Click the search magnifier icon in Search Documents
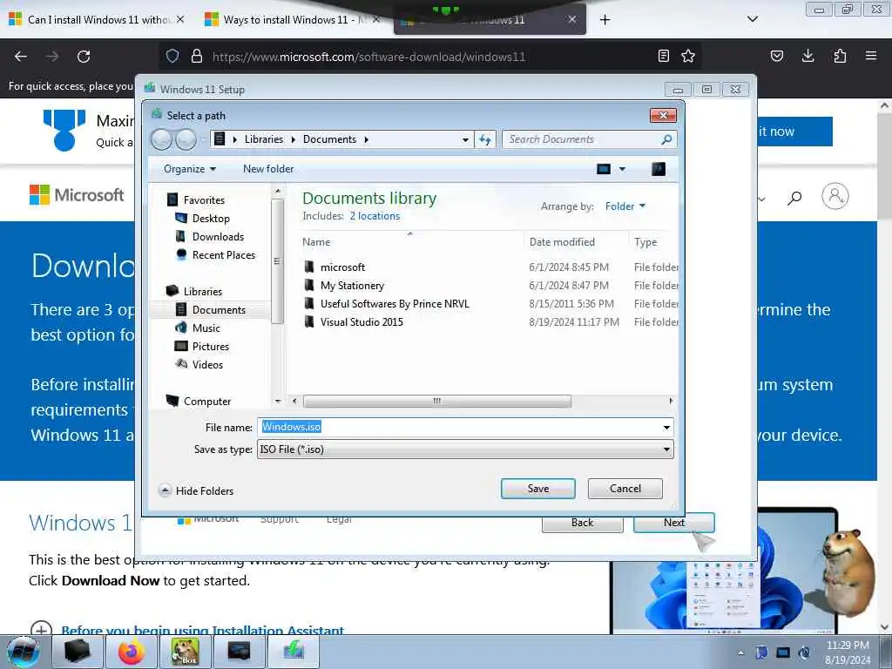The image size is (892, 669). [x=666, y=139]
